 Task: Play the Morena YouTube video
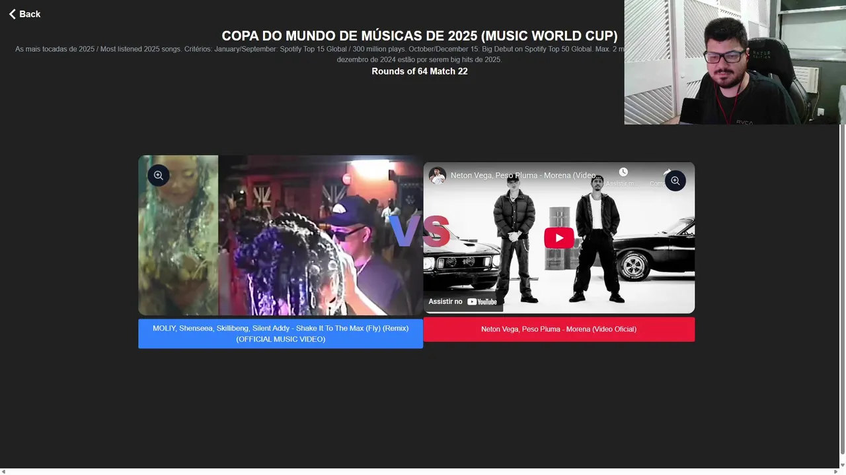(559, 238)
